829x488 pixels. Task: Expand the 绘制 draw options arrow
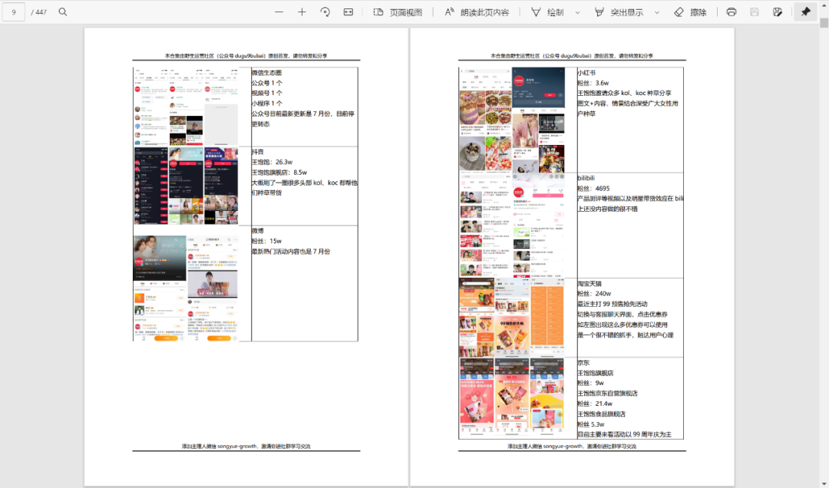[577, 12]
